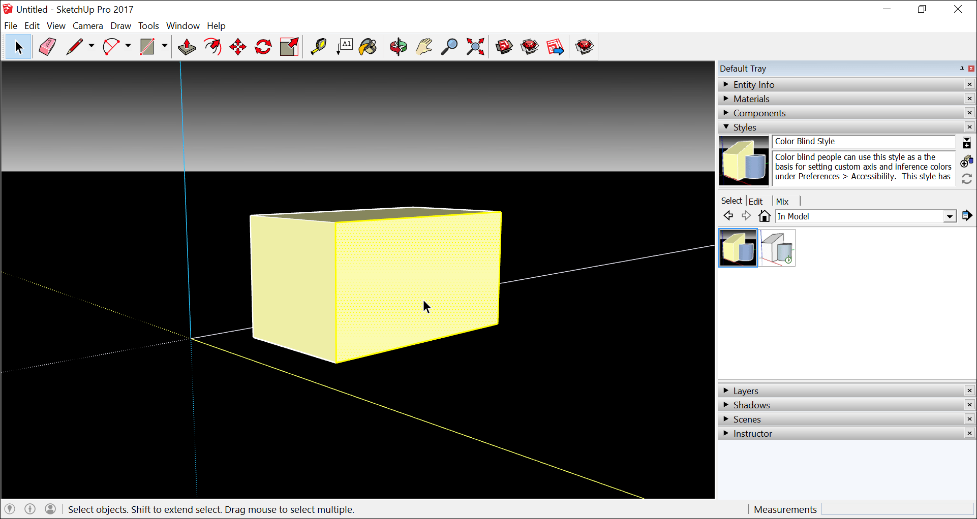Choose the Rotate tool
977x519 pixels.
pyautogui.click(x=263, y=47)
